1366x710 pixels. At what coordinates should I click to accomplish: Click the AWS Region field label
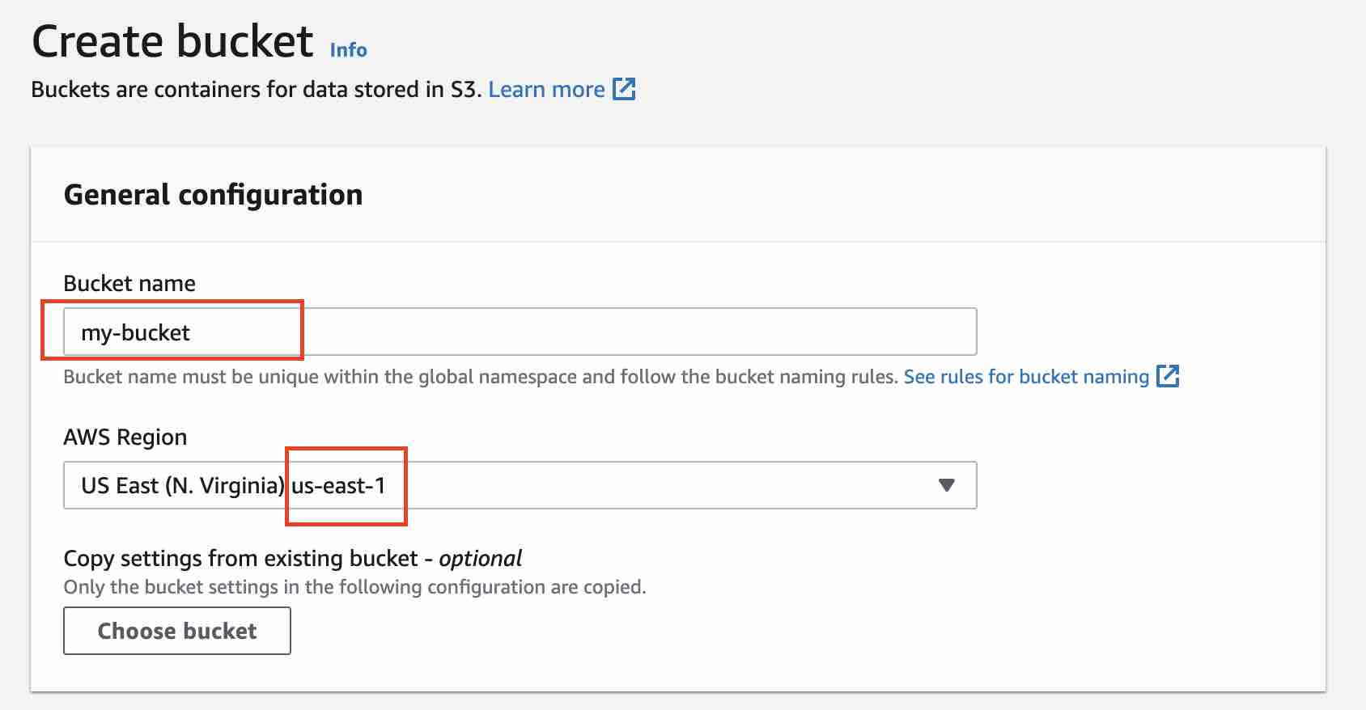point(125,437)
